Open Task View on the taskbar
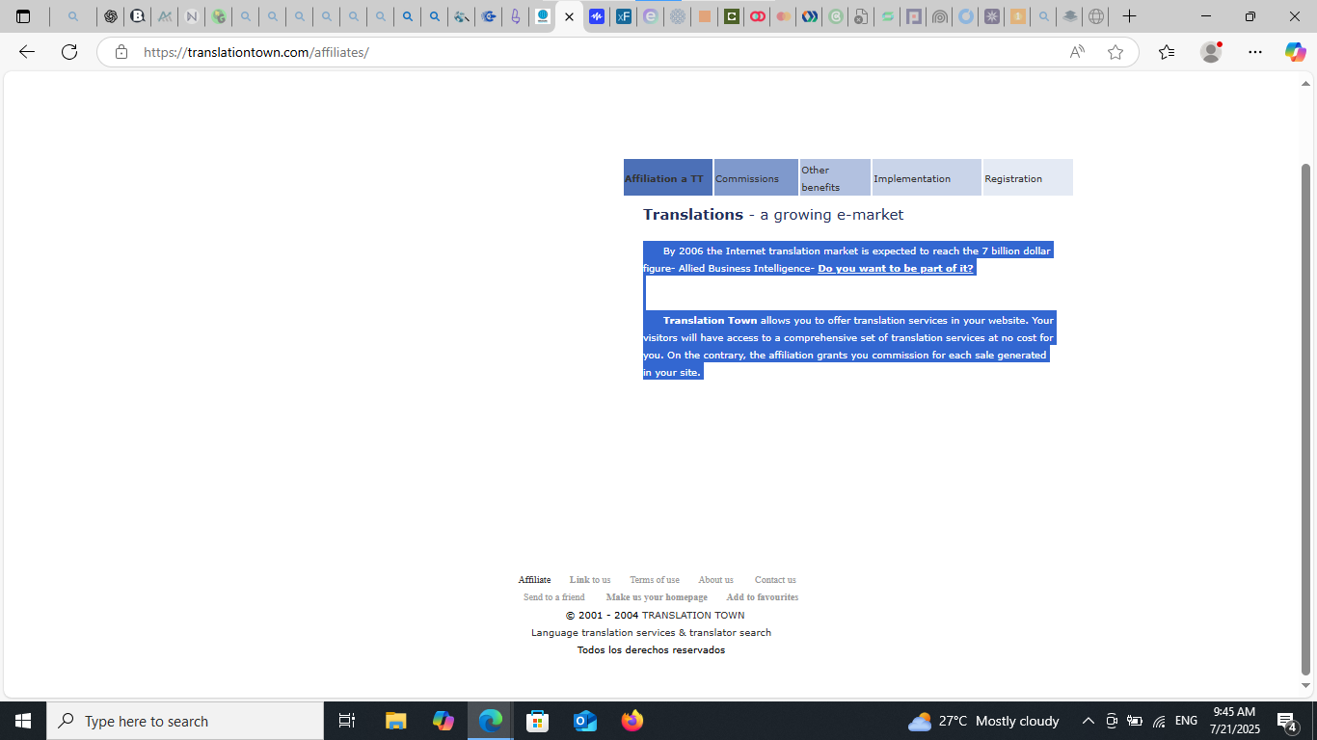The width and height of the screenshot is (1317, 740). click(x=347, y=721)
